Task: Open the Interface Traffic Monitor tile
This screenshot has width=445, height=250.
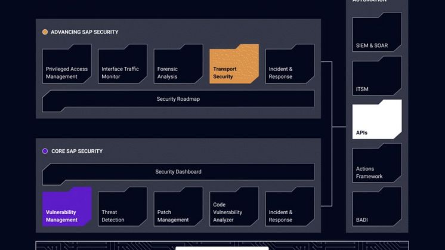Action: (122, 64)
